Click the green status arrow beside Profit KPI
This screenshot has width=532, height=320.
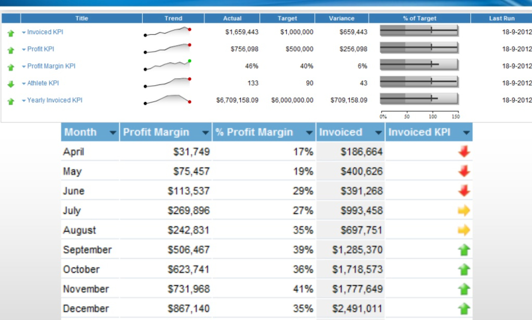pyautogui.click(x=11, y=49)
